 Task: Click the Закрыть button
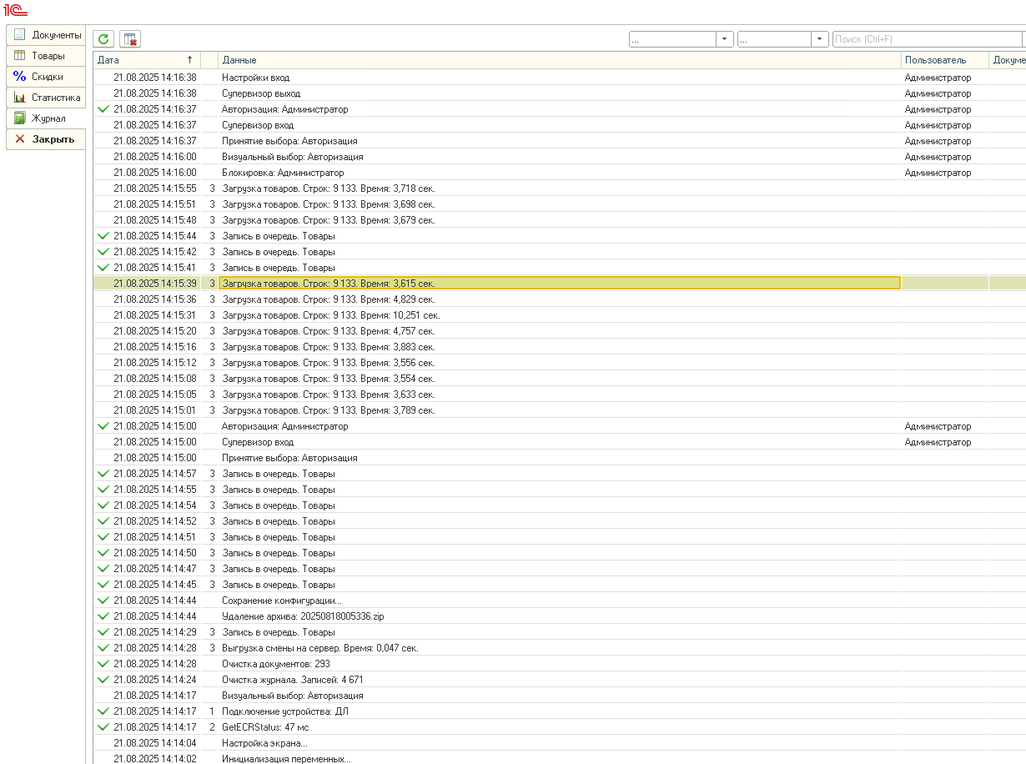[46, 139]
